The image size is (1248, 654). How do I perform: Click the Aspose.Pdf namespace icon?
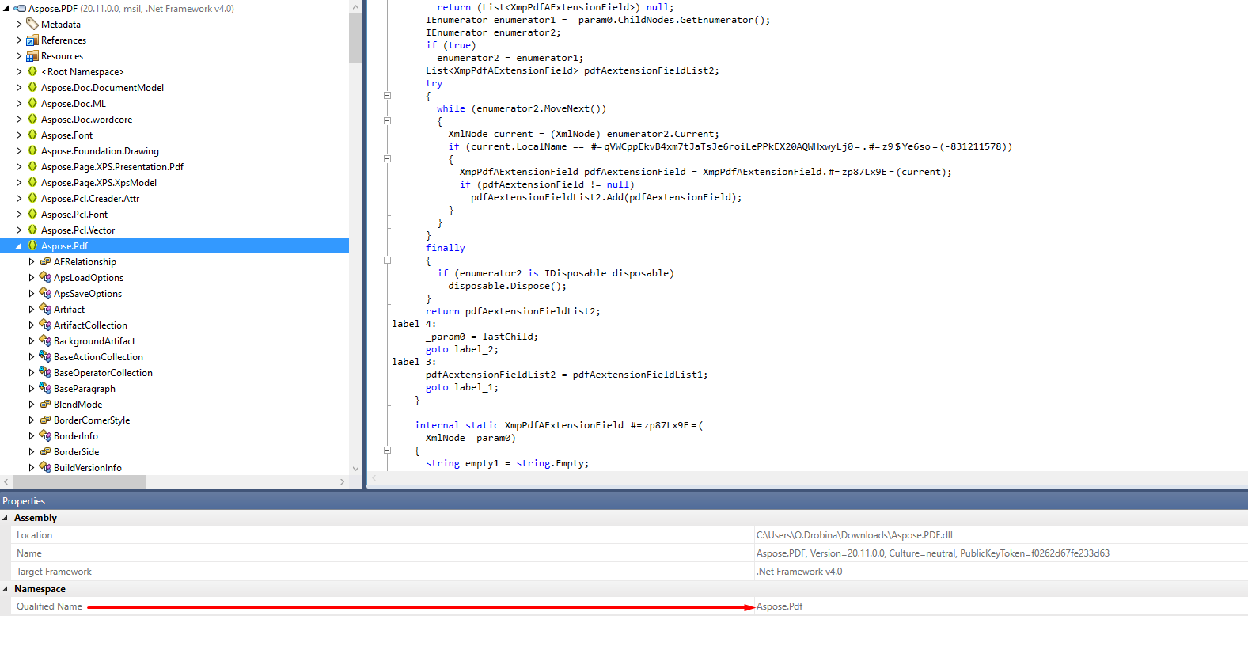(x=32, y=245)
